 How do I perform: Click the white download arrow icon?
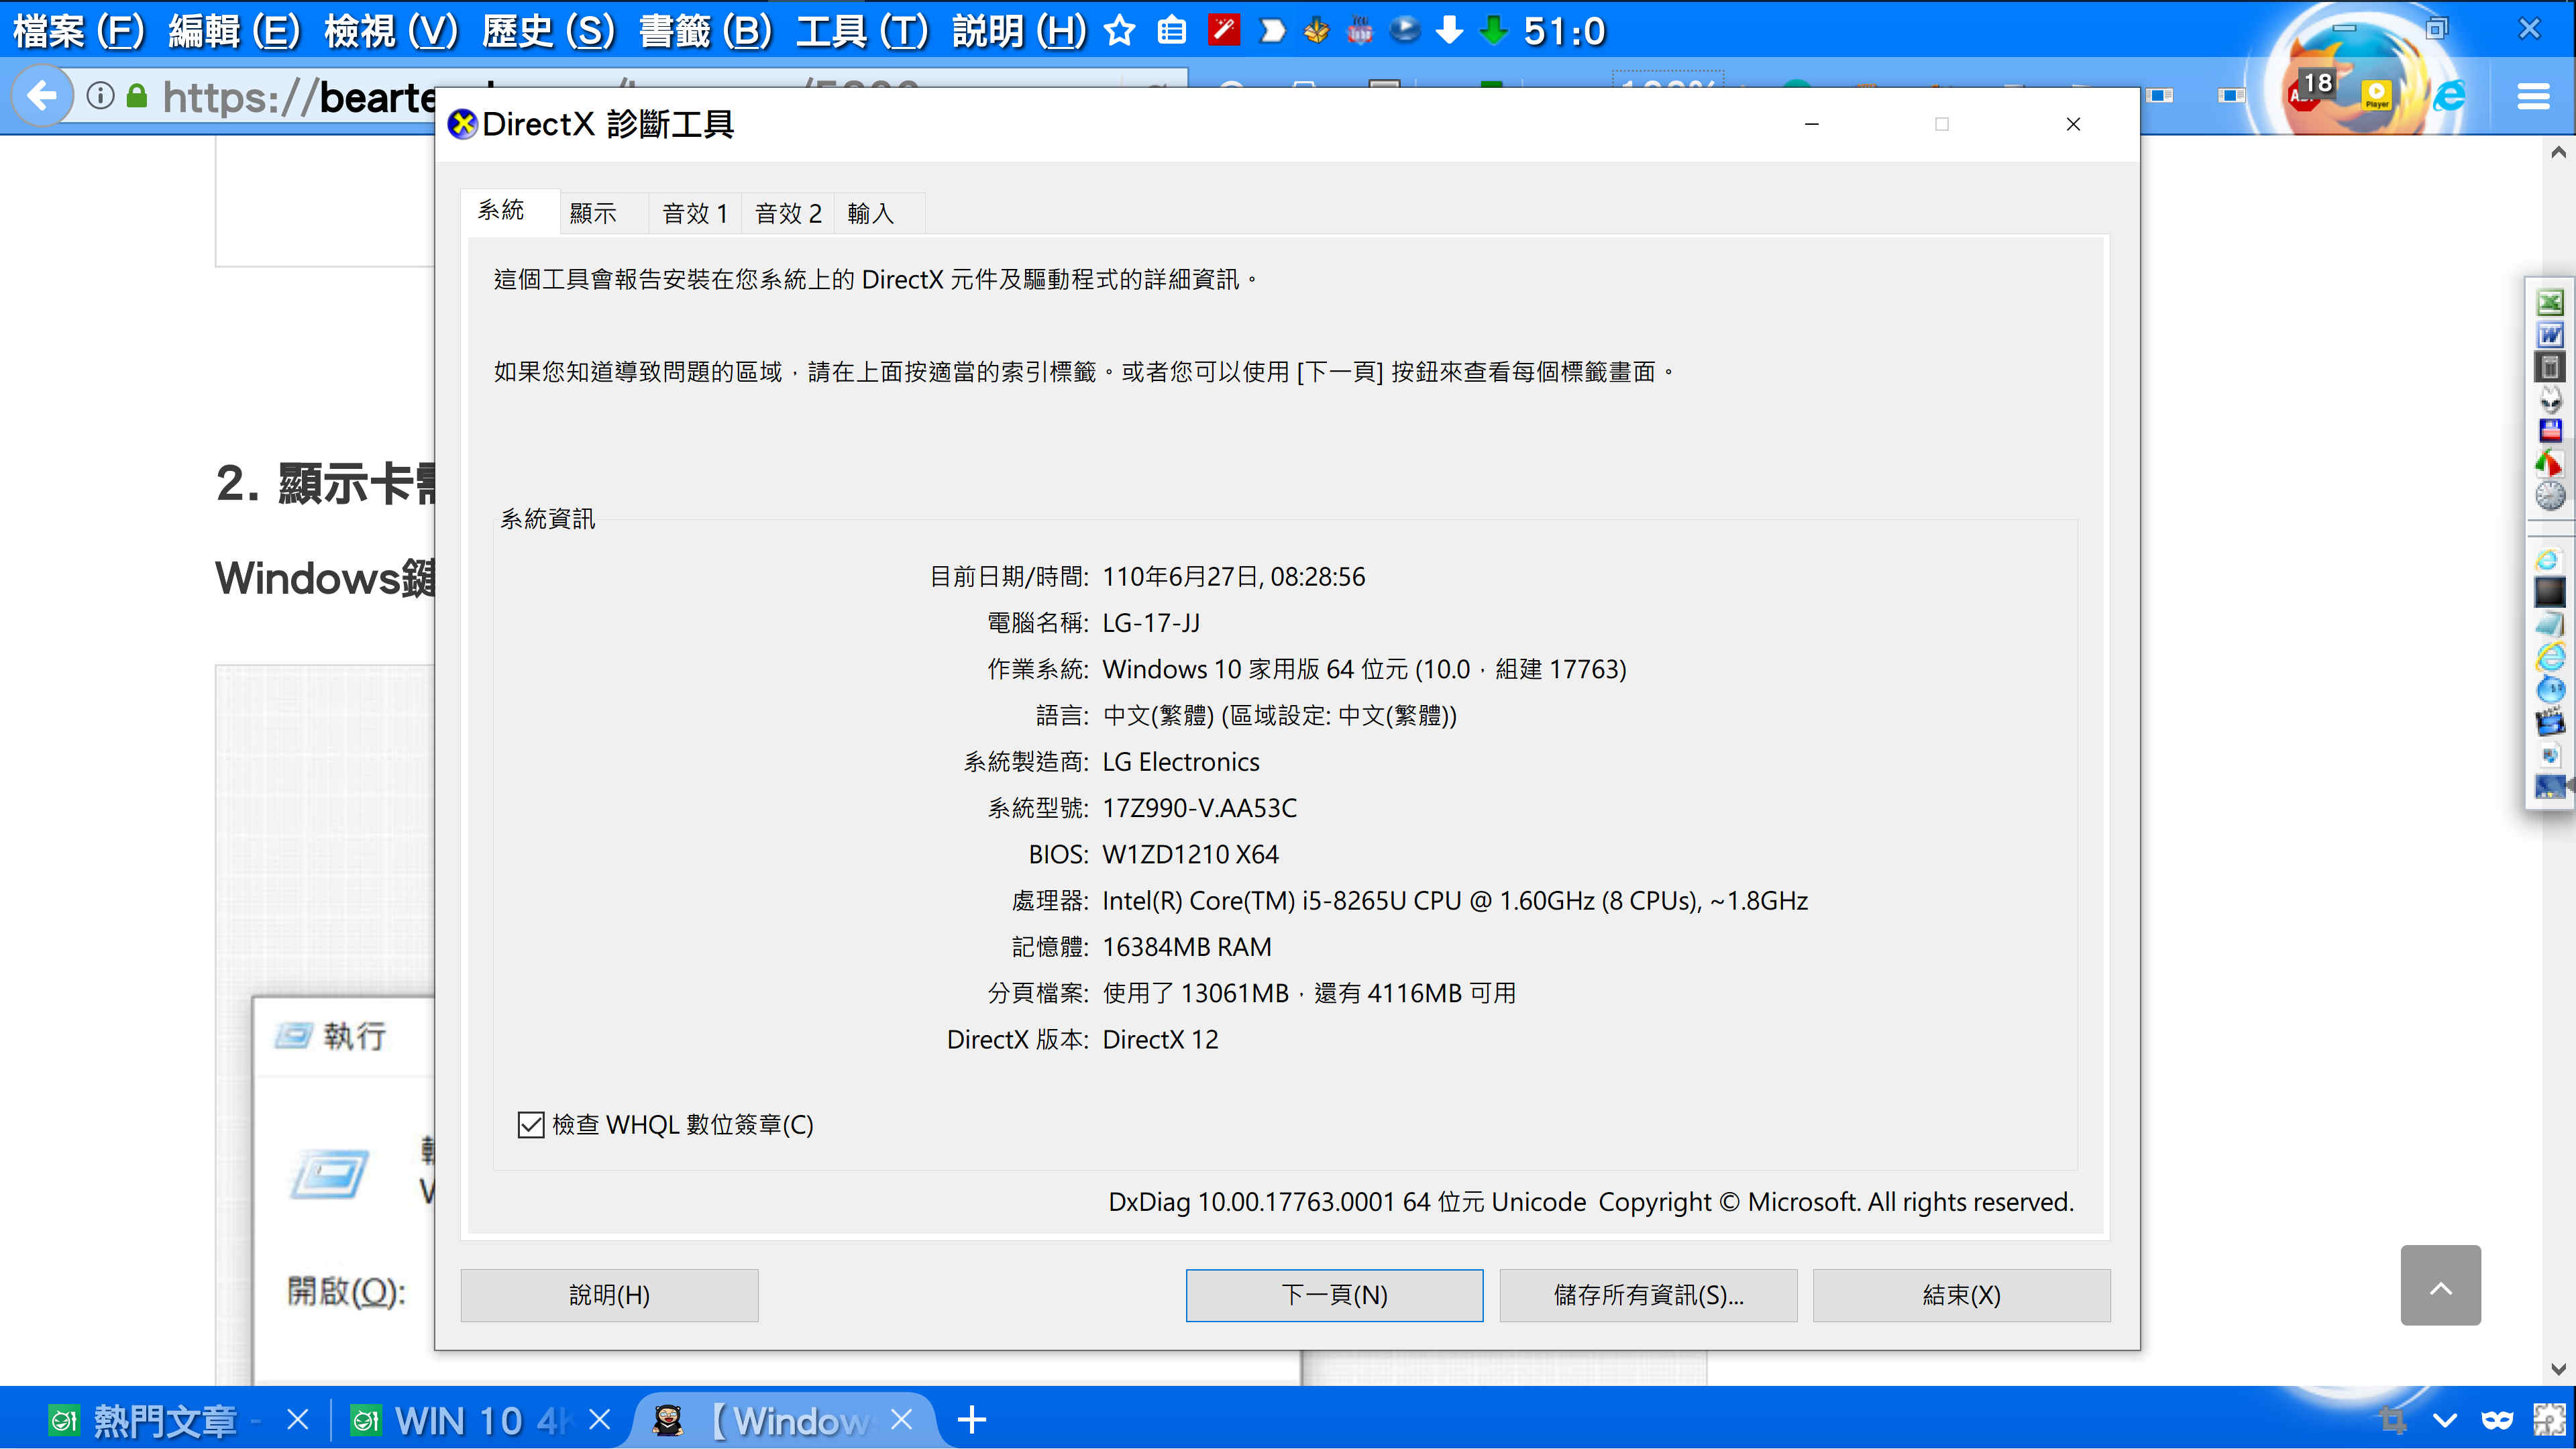tap(1449, 31)
